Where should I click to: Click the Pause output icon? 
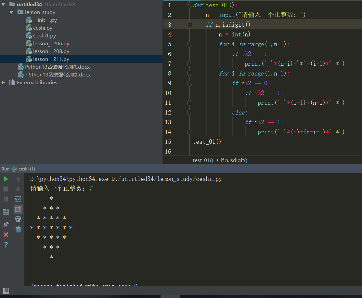[6, 199]
